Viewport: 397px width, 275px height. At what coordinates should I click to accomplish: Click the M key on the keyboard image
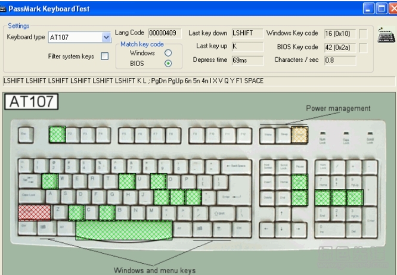[x=154, y=212]
